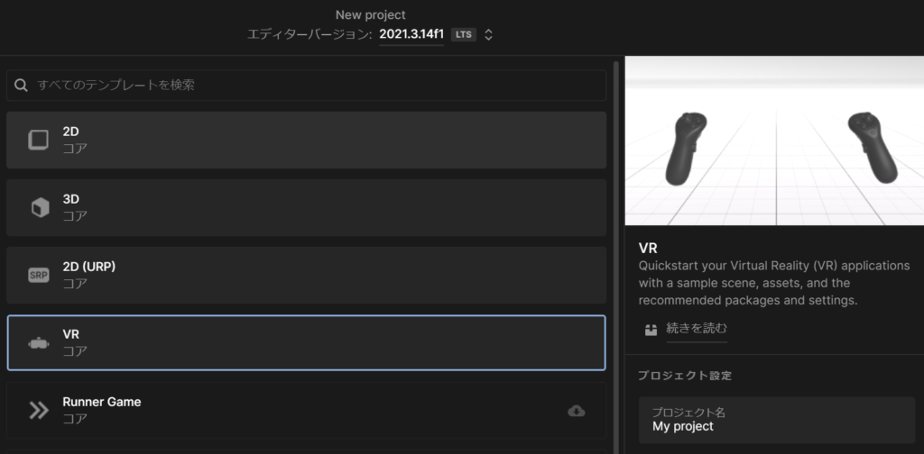
Task: Click the icon beside 続きを読む
Action: (x=651, y=330)
